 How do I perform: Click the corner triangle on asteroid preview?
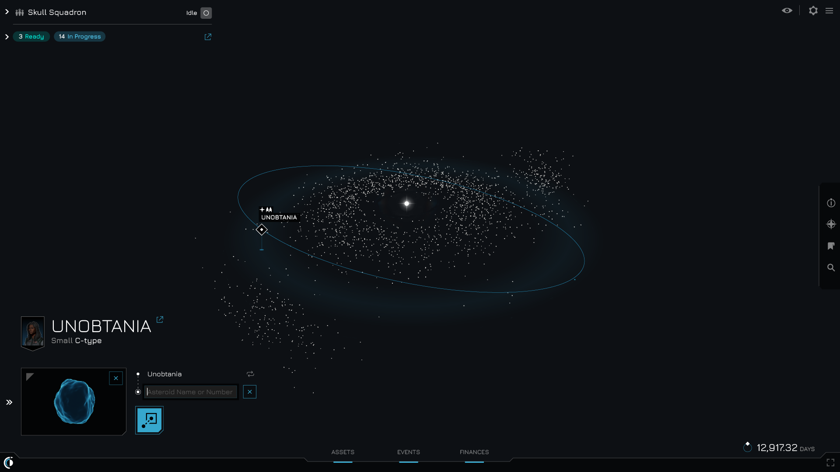point(29,377)
